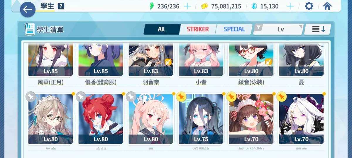
Task: Add gems with the plus beside 15,130
Action: [x=290, y=6]
